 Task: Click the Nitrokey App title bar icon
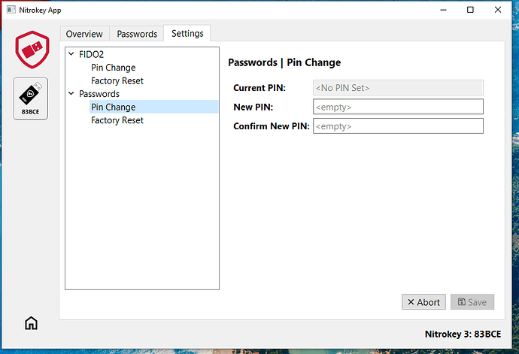pyautogui.click(x=11, y=11)
